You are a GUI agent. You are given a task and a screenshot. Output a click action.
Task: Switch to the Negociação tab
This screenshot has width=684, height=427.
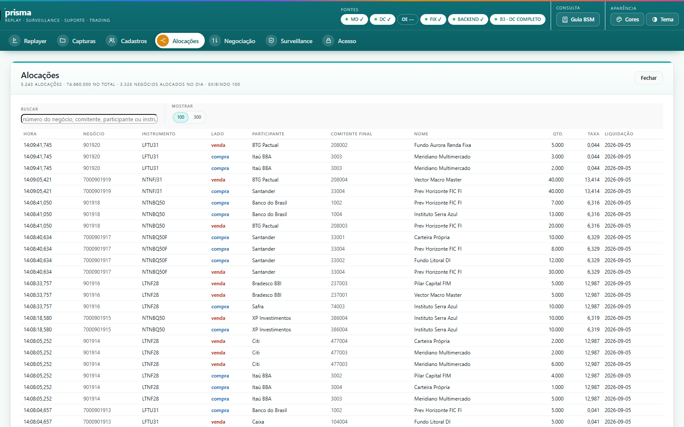(233, 41)
